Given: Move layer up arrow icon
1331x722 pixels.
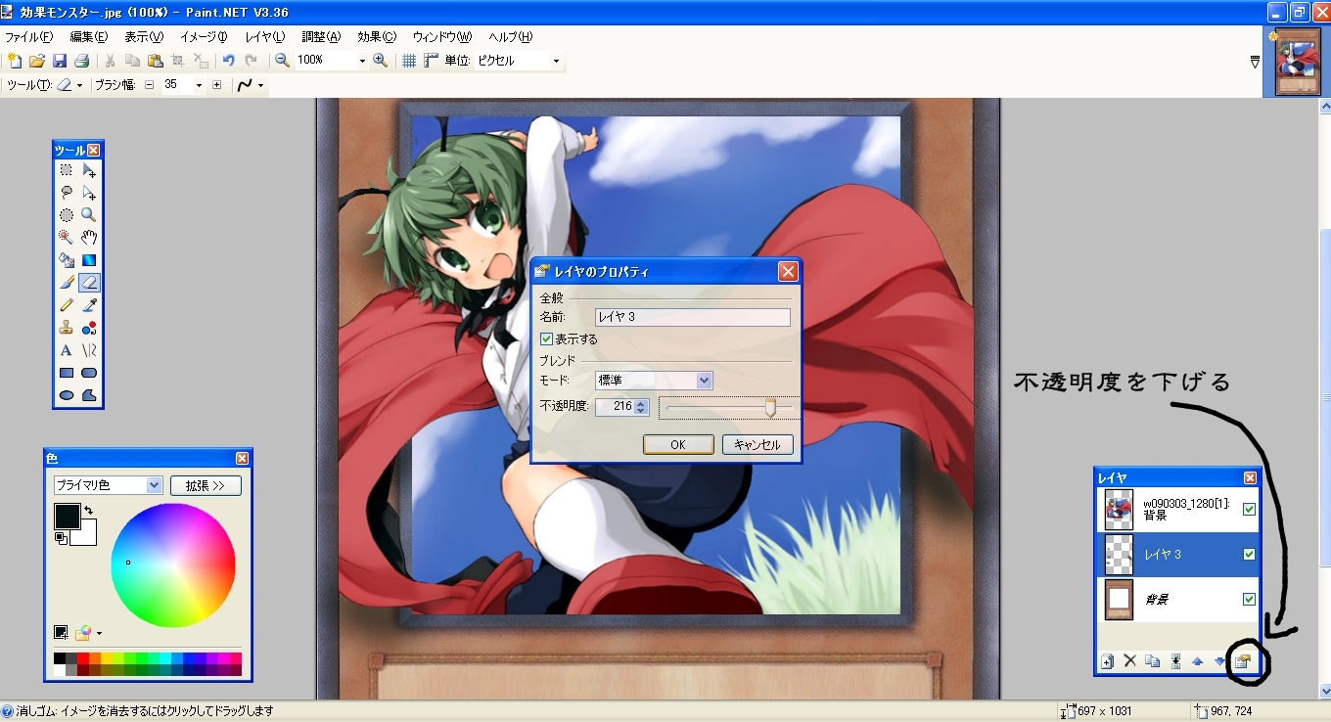Looking at the screenshot, I should [x=1197, y=661].
